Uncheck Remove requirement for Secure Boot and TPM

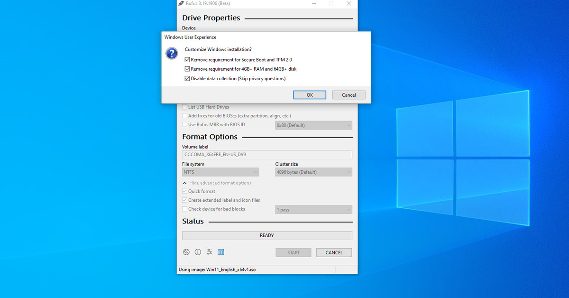187,60
